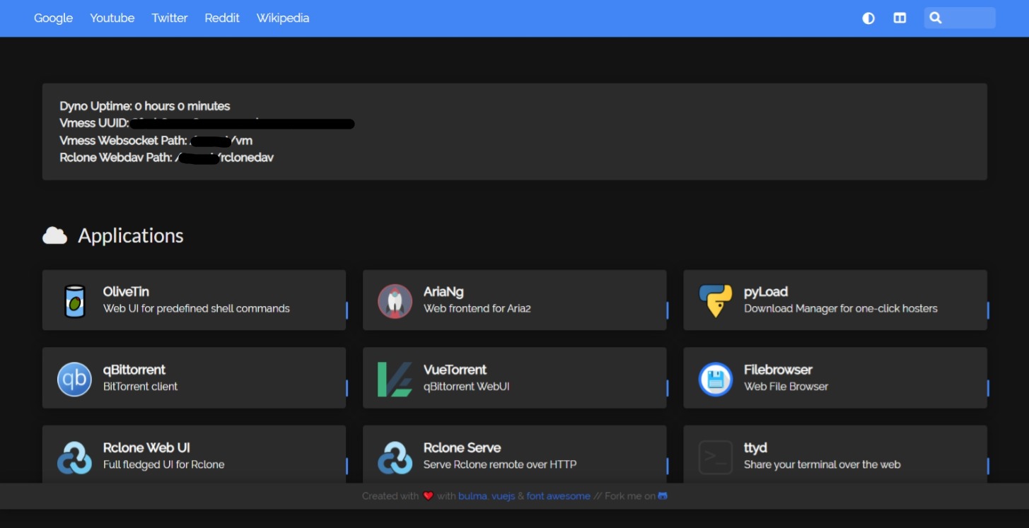
Task: Open the AriaNg application title
Action: [x=443, y=292]
